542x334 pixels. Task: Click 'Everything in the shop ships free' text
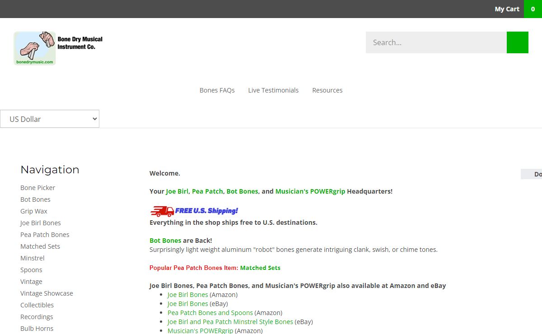coord(234,223)
